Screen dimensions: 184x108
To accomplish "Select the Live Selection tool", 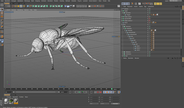I will click(13, 6).
